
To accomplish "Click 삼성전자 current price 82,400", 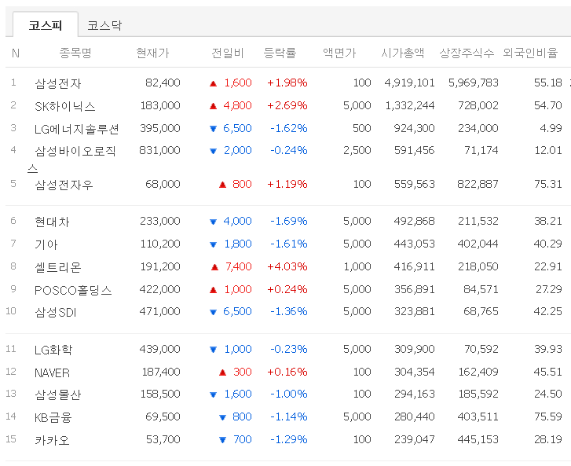I will tap(163, 83).
